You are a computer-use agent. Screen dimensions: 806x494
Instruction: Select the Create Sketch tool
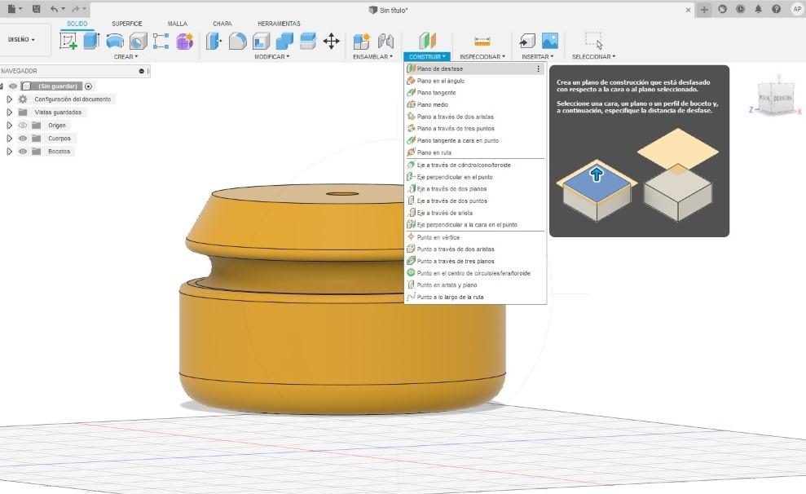(68, 41)
